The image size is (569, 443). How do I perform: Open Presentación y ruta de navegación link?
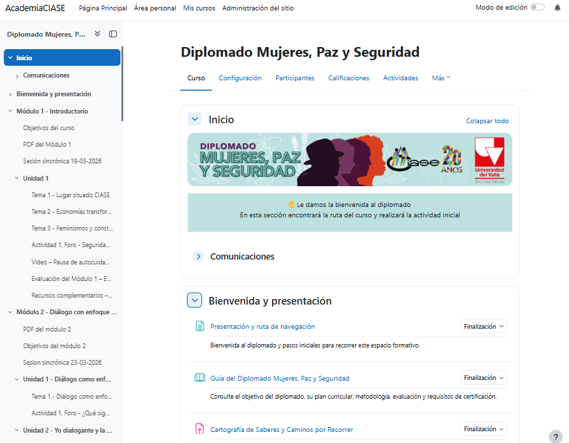(262, 326)
